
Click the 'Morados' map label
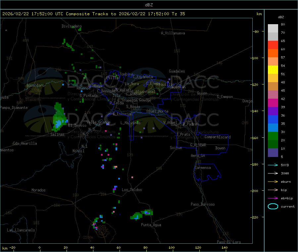click(39, 190)
